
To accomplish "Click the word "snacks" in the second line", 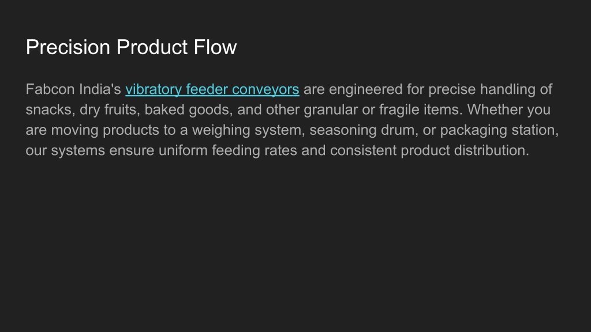I will pyautogui.click(x=49, y=110).
